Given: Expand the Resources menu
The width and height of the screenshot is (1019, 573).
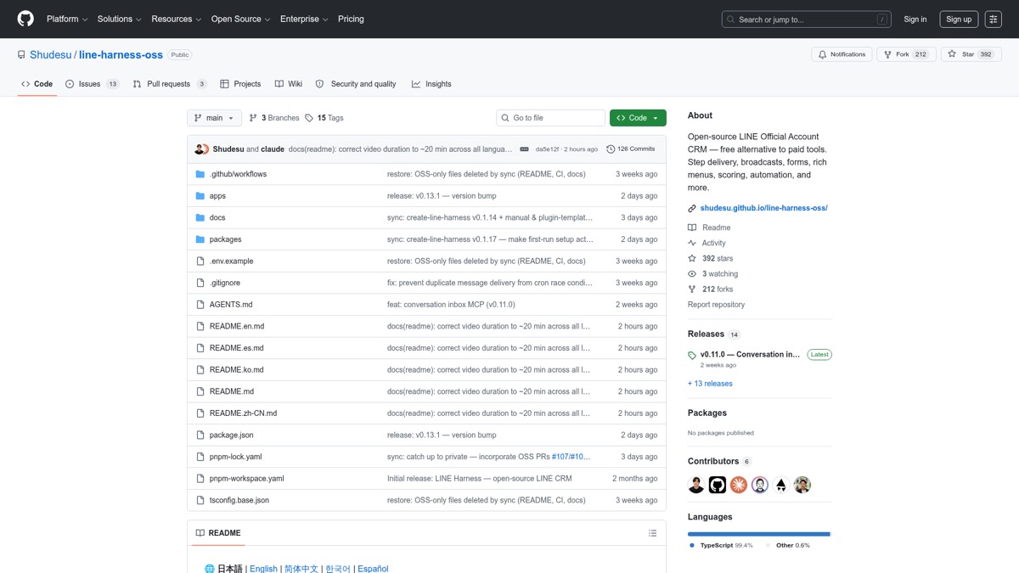Looking at the screenshot, I should tap(176, 19).
